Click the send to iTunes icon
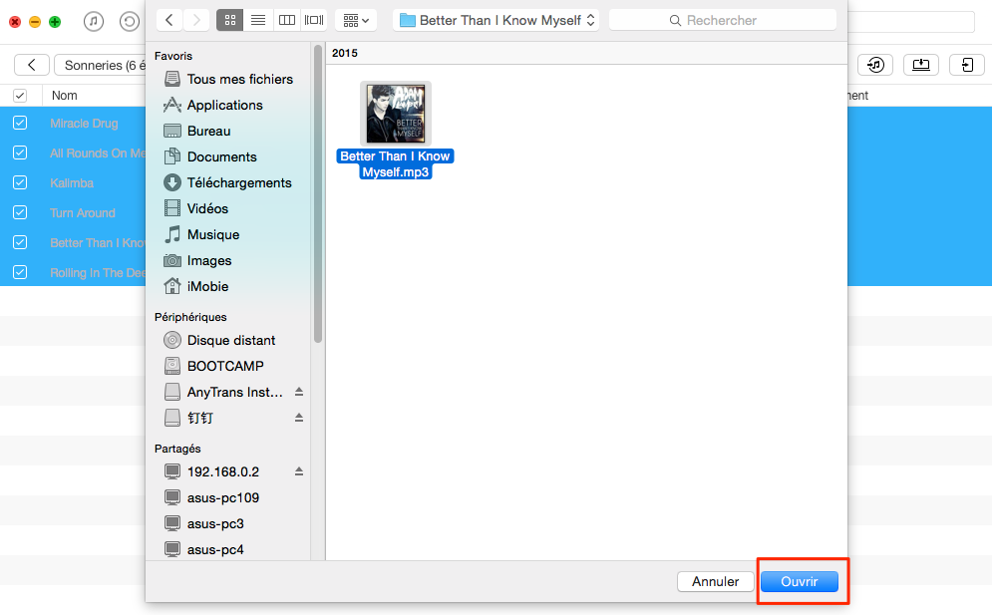The width and height of the screenshot is (992, 615). [875, 65]
